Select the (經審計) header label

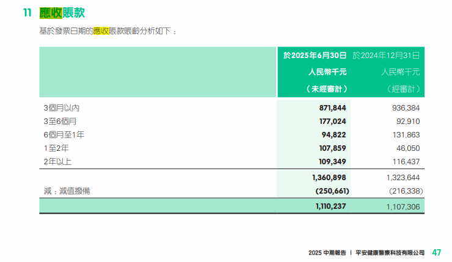click(x=404, y=89)
